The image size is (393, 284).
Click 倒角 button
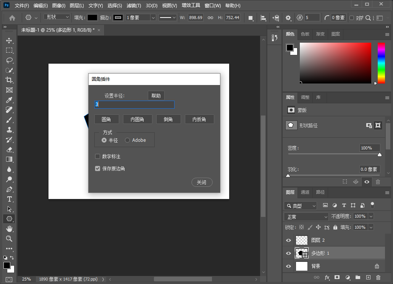(168, 119)
